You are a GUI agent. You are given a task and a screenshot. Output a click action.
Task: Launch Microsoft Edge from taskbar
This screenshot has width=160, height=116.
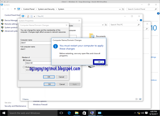pyautogui.click(x=69, y=113)
